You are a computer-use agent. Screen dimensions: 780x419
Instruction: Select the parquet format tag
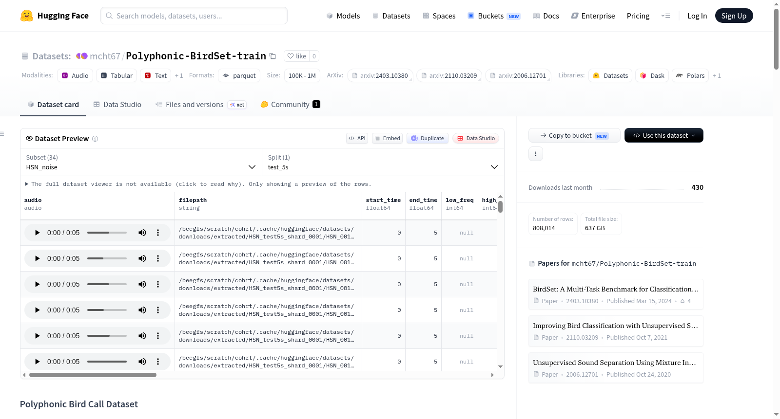coord(239,75)
